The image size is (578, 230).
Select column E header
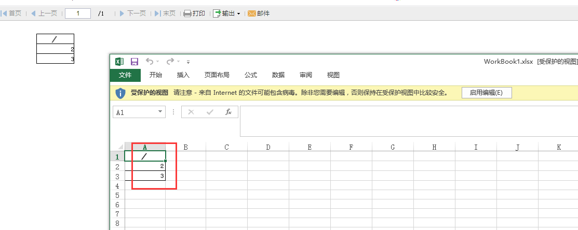(x=310, y=147)
